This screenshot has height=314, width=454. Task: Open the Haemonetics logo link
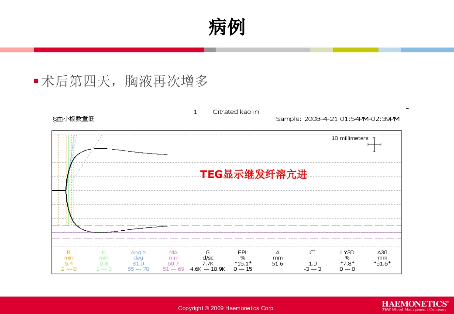click(415, 305)
